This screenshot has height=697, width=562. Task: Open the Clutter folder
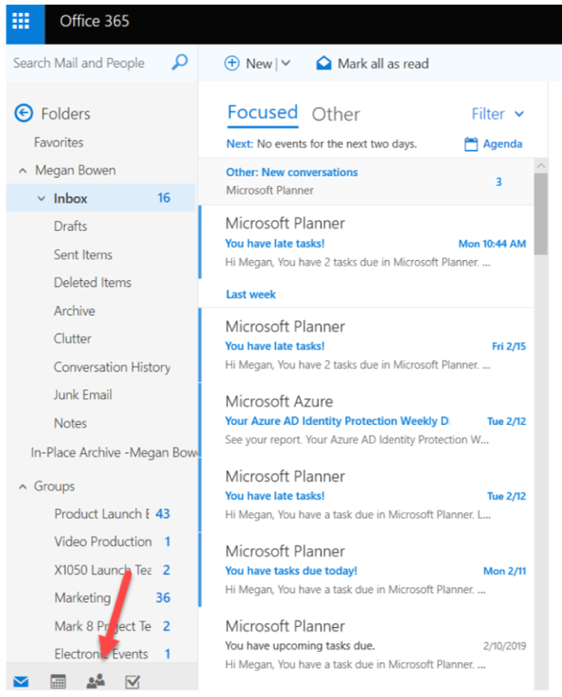(72, 339)
